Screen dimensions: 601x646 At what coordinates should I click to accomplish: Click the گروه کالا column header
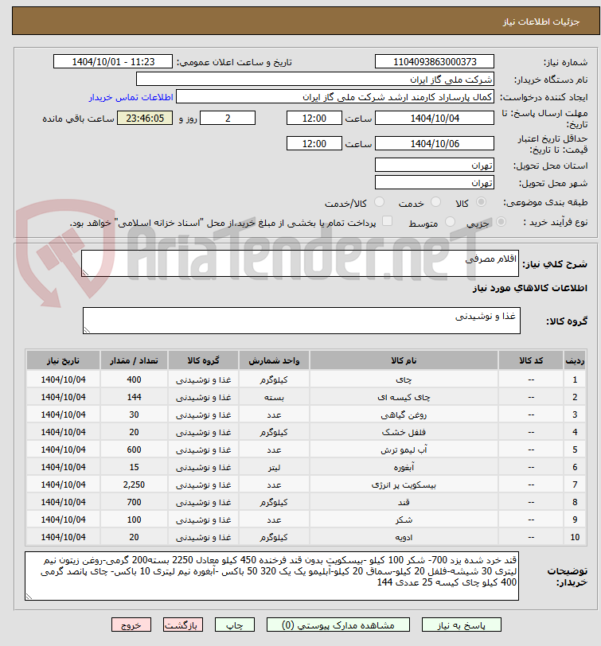coord(203,360)
